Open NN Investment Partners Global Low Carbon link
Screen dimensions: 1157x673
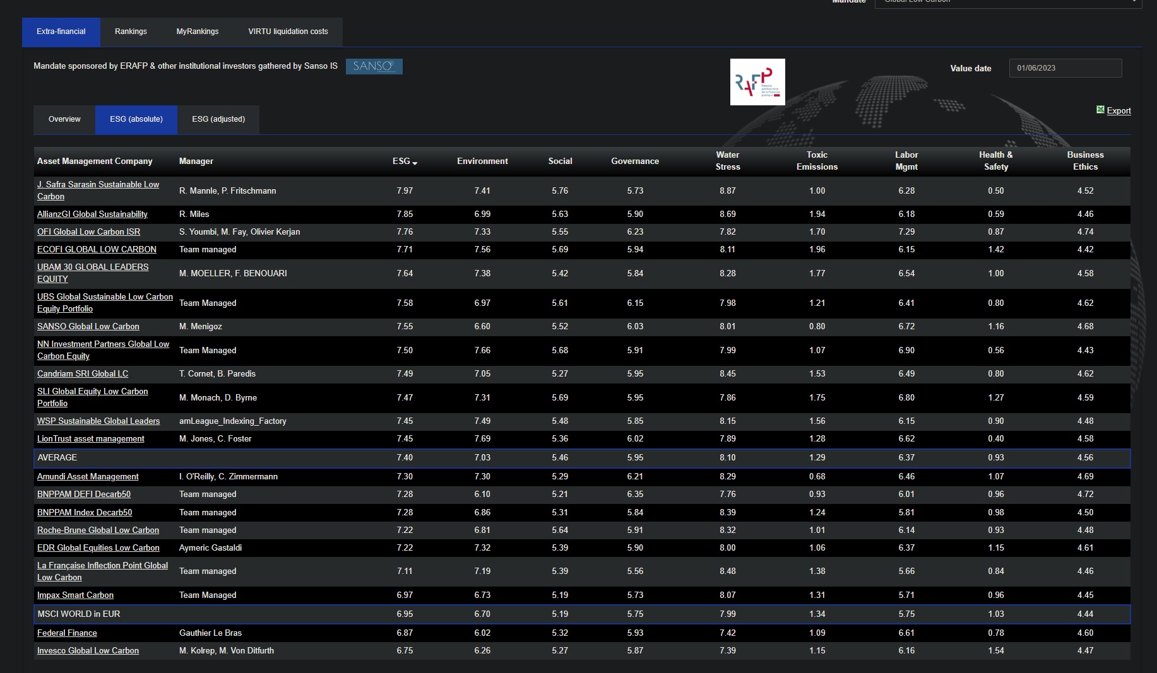[103, 350]
